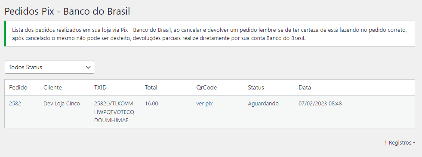Click the Aguardando status cell
Viewport: 422px width, 157px height.
pyautogui.click(x=263, y=103)
